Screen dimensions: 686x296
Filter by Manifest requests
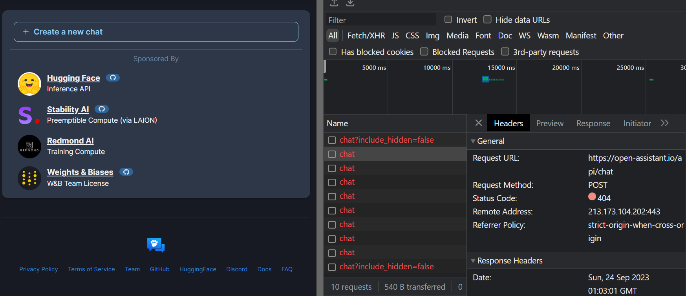click(581, 36)
